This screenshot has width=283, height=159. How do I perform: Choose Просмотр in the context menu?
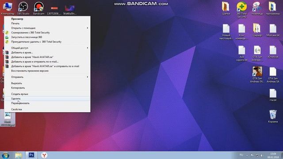click(x=47, y=19)
